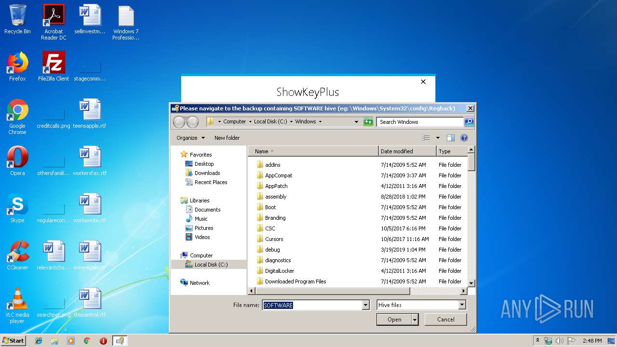This screenshot has height=347, width=617.
Task: Launch Skype desktop shortcut
Action: (17, 208)
